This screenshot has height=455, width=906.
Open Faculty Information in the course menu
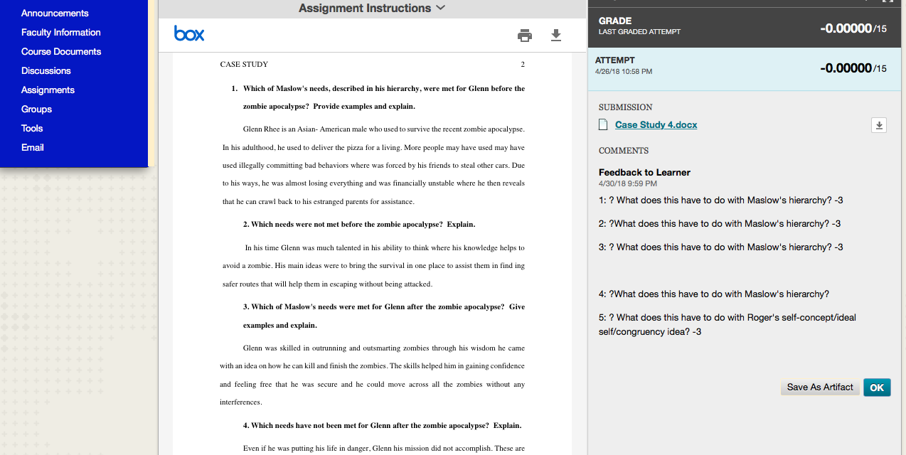[60, 32]
